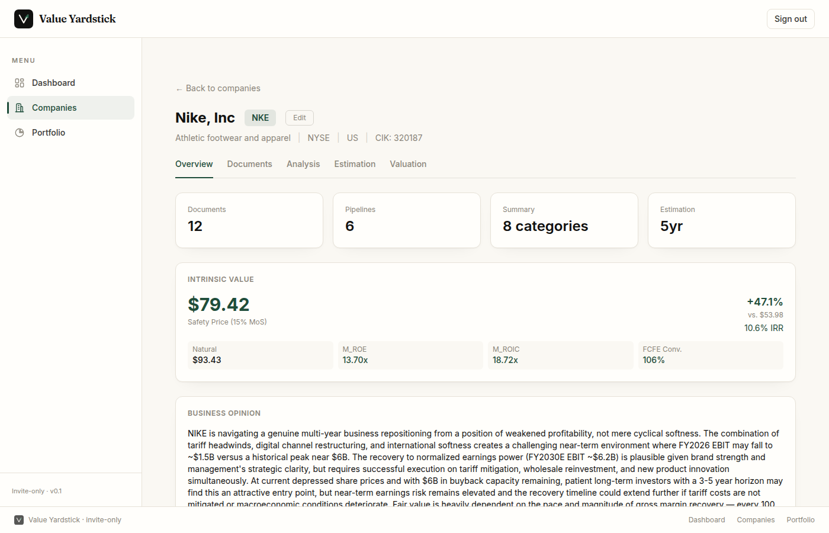Open the Dashboard link in the footer

[706, 520]
